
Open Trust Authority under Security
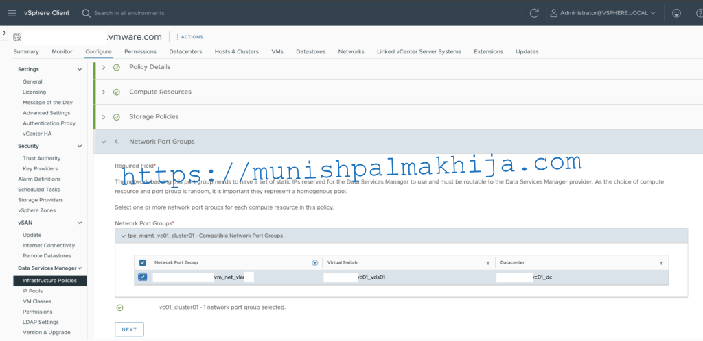(x=42, y=158)
